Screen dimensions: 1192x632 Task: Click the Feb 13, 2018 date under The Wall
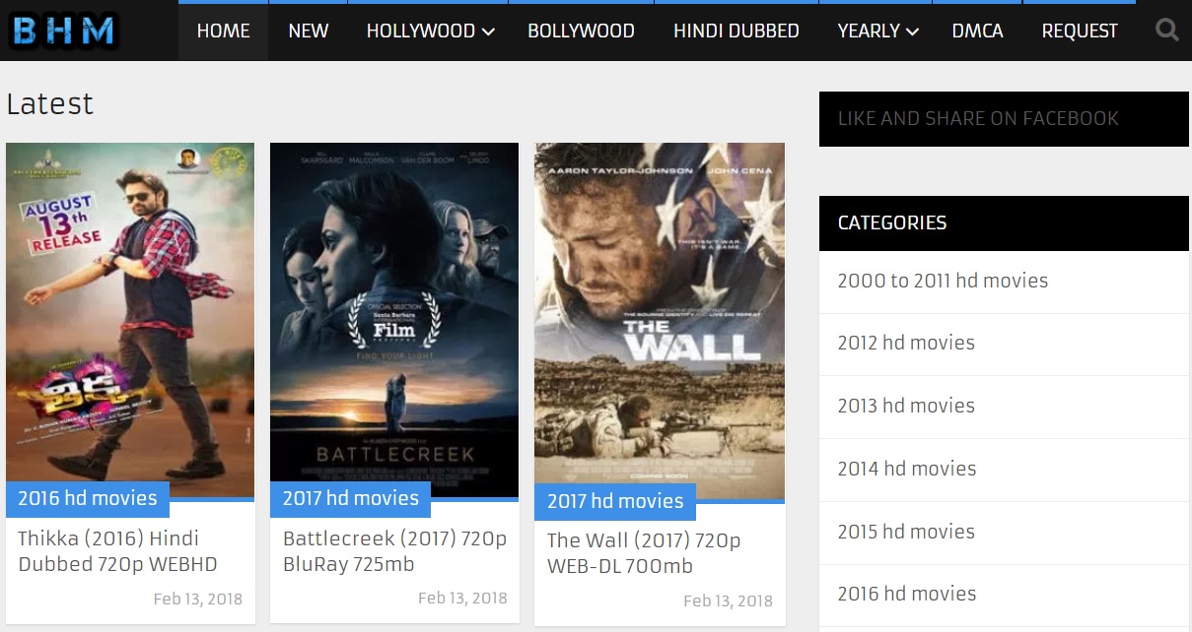(x=728, y=600)
